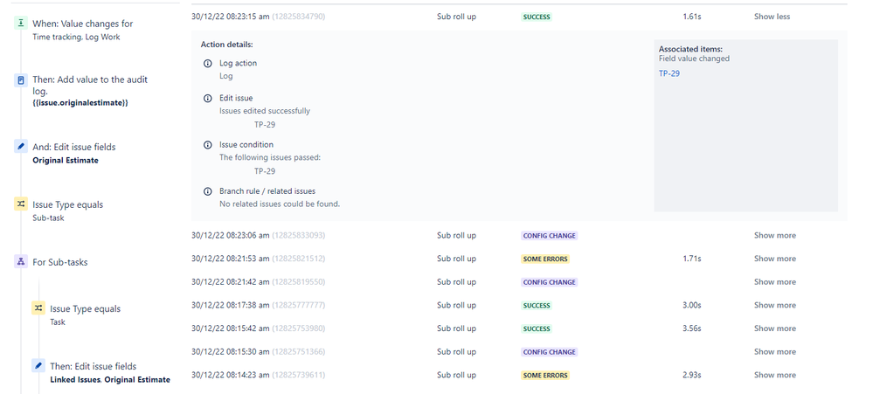Expand the 08:23:06 am entry with 'Show more'
This screenshot has height=394, width=873.
click(774, 235)
